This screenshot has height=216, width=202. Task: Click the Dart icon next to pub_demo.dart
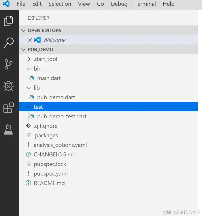coord(32,97)
